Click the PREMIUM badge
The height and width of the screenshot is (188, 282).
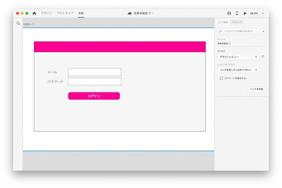tap(237, 22)
